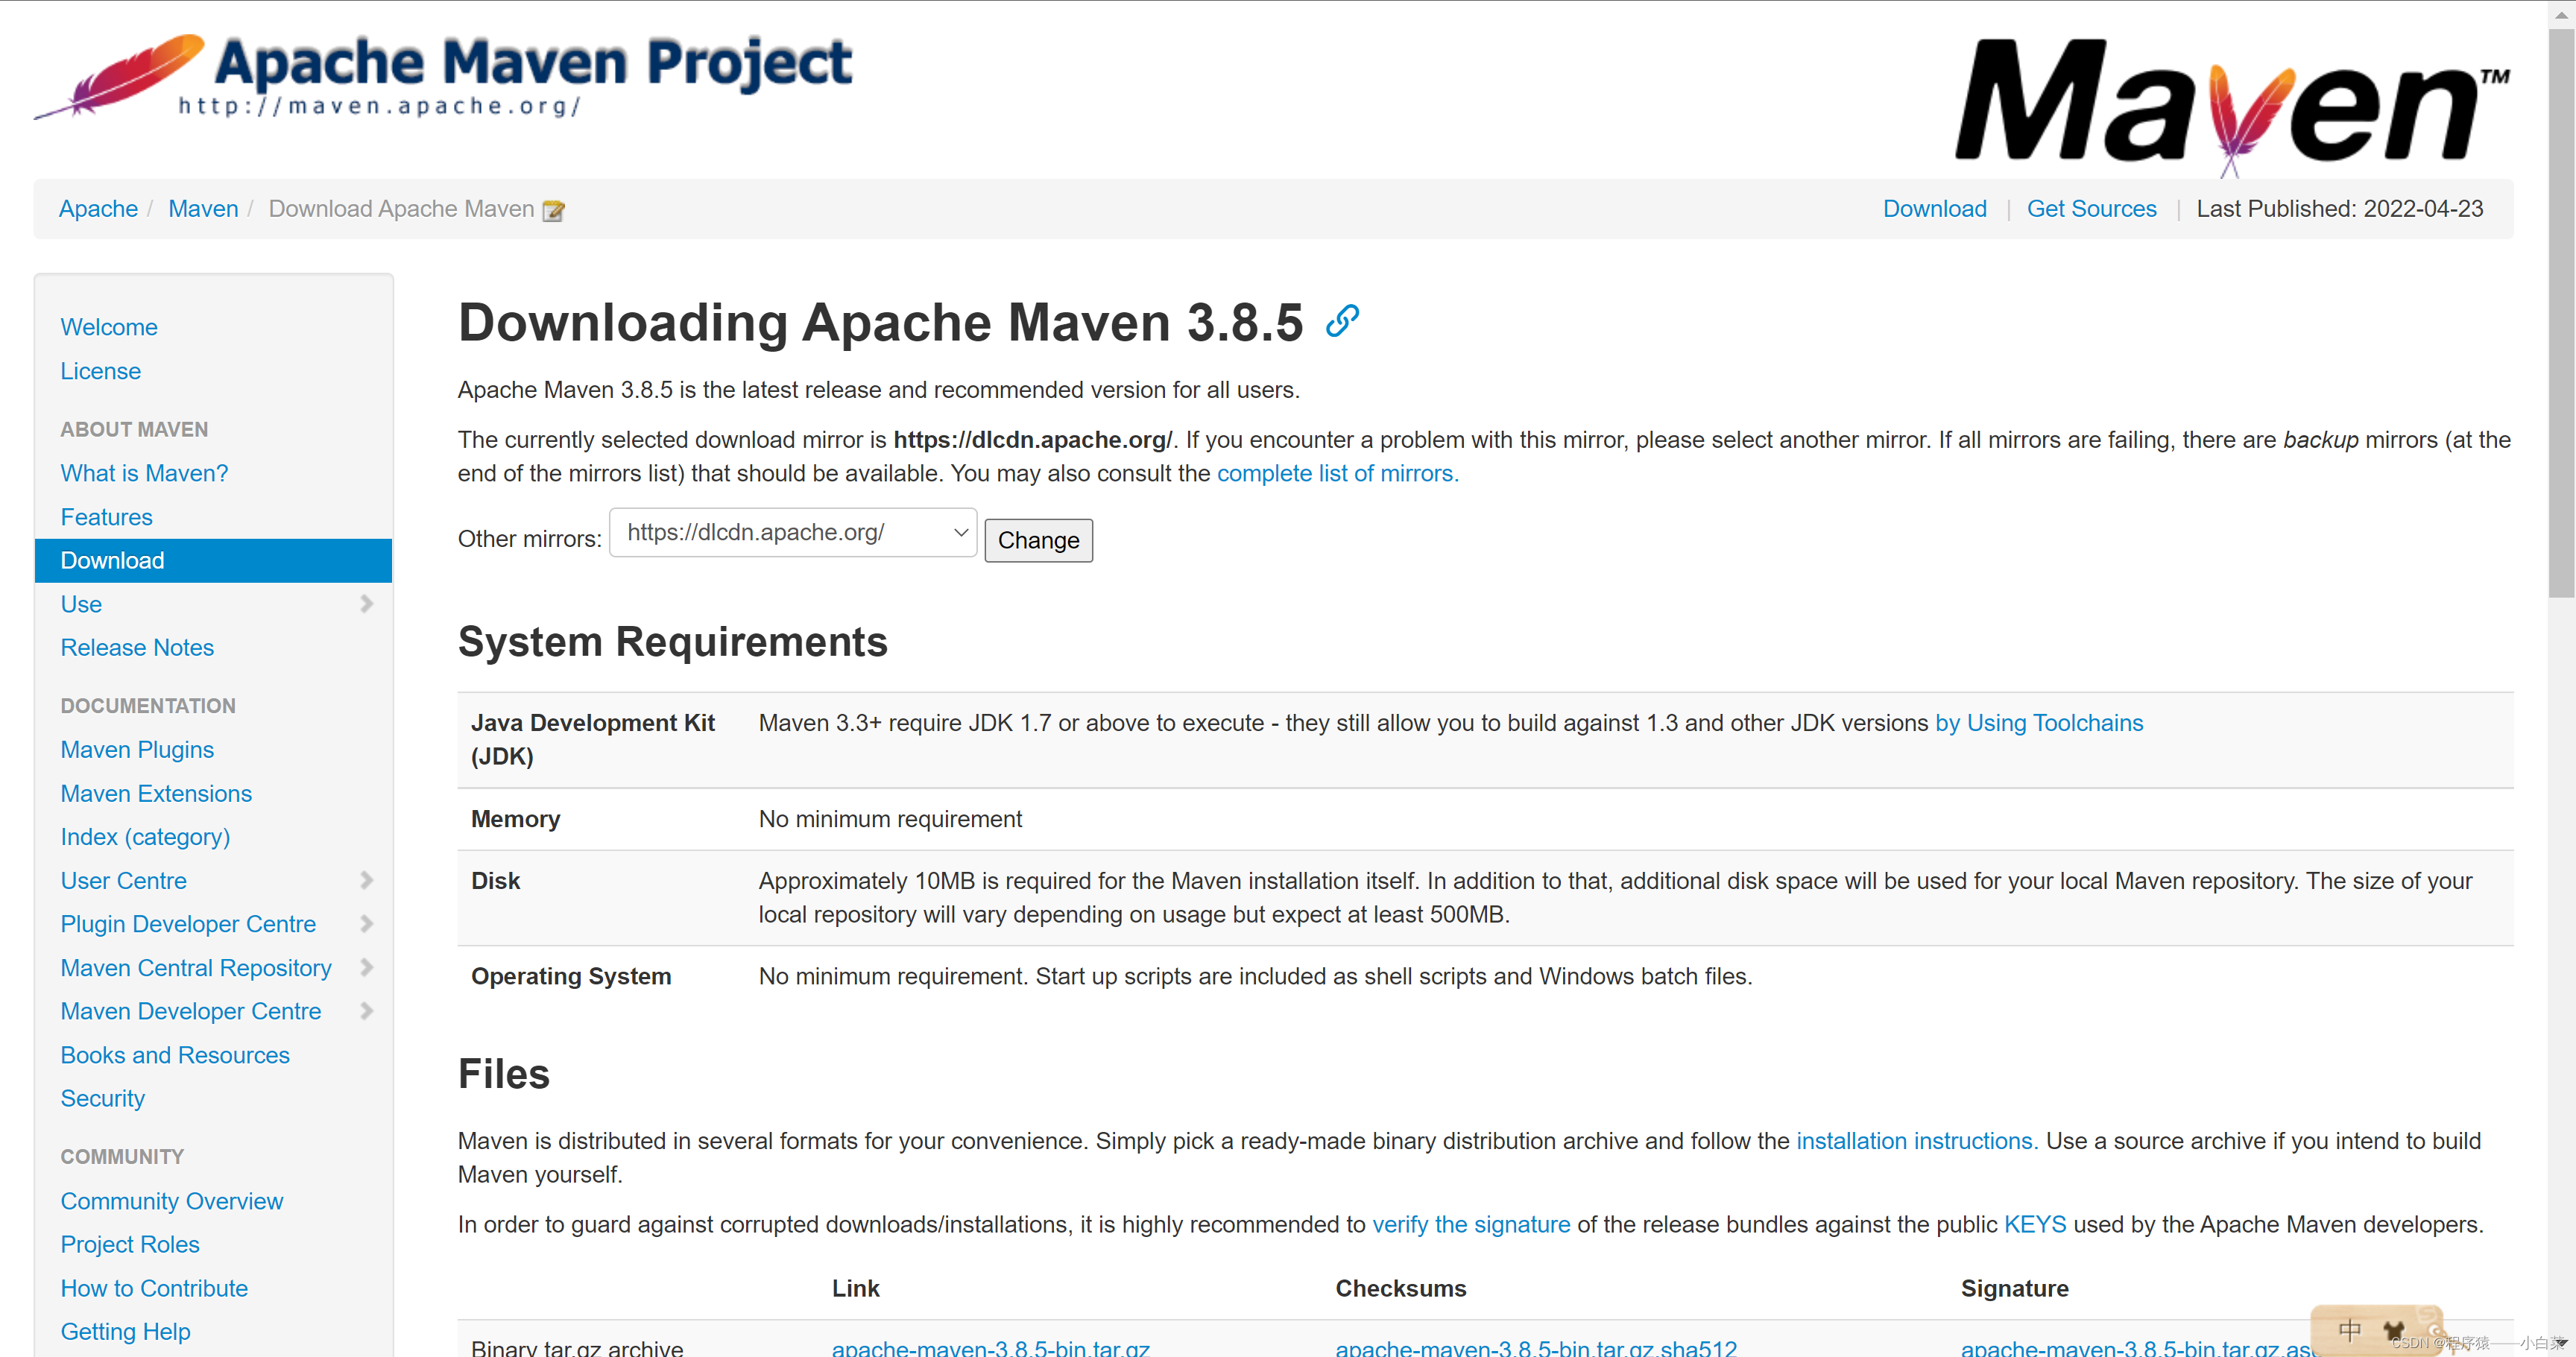2576x1357 pixels.
Task: Click the Chinese input method indicator
Action: pos(2349,1330)
